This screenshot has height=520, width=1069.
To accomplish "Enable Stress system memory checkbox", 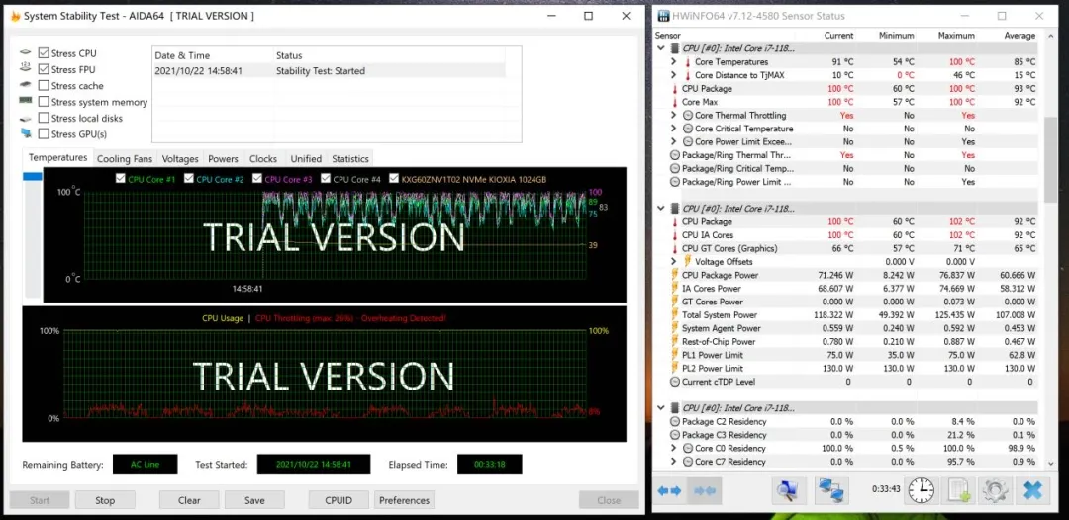I will coord(44,102).
